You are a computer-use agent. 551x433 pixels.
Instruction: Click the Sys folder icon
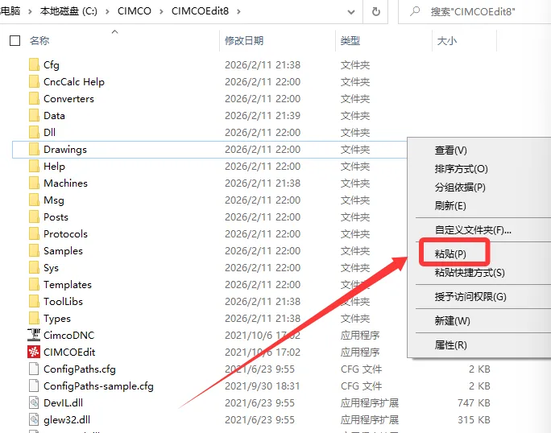[34, 267]
